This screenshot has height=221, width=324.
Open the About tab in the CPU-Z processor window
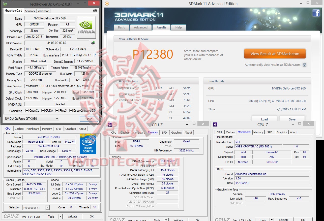82,129
